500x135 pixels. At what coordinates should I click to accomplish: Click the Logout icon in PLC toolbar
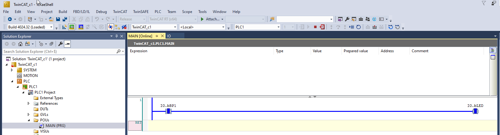[x=322, y=27]
